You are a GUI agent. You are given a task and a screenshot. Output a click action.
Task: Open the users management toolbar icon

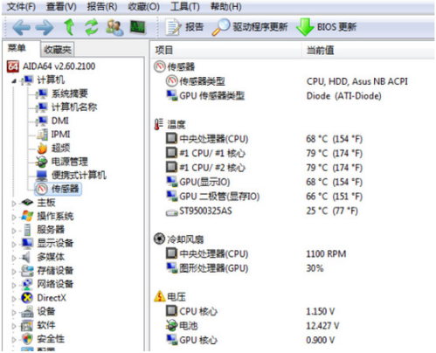[114, 27]
